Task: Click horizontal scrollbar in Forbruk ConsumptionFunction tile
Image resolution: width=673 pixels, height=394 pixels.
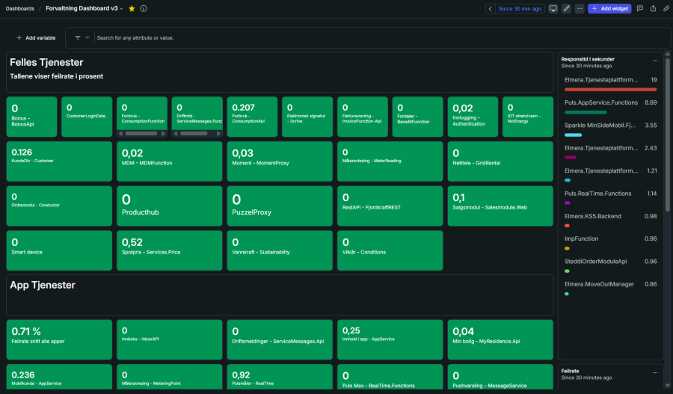Action: click(141, 134)
